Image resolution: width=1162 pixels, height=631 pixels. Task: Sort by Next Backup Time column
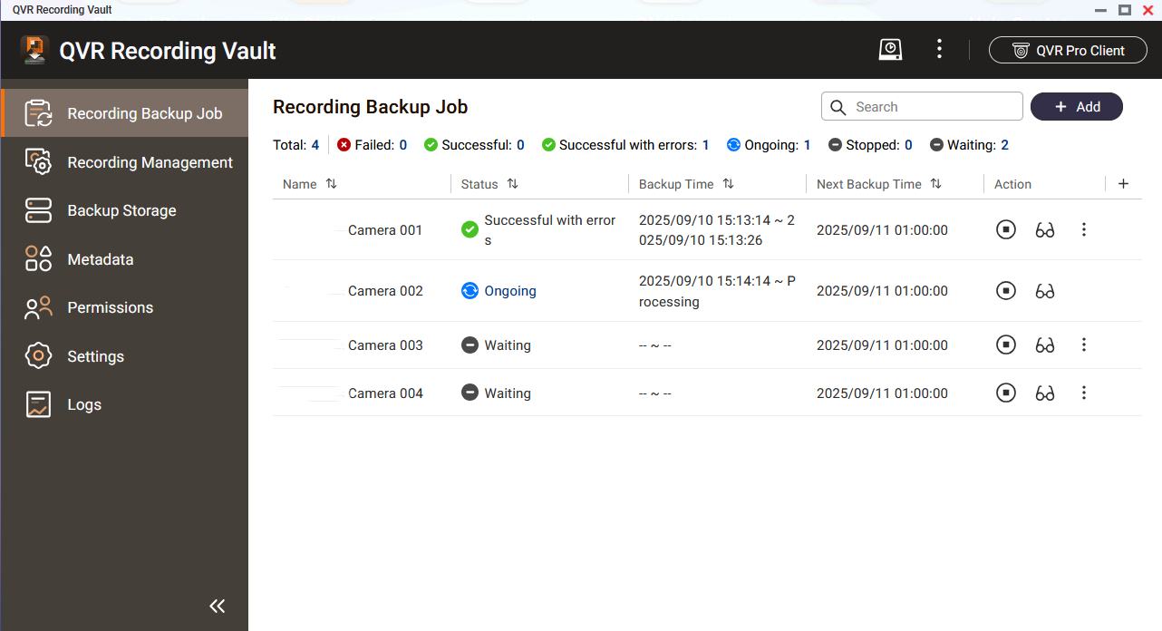pos(935,184)
